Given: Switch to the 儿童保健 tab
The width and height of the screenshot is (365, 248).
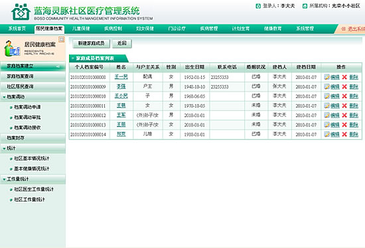Looking at the screenshot, I should tap(81, 29).
